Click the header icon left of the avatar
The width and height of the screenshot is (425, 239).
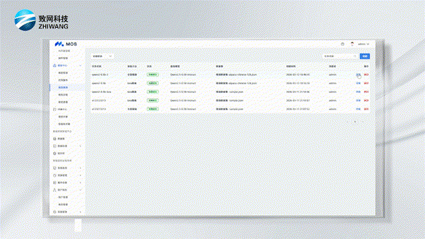(x=343, y=44)
